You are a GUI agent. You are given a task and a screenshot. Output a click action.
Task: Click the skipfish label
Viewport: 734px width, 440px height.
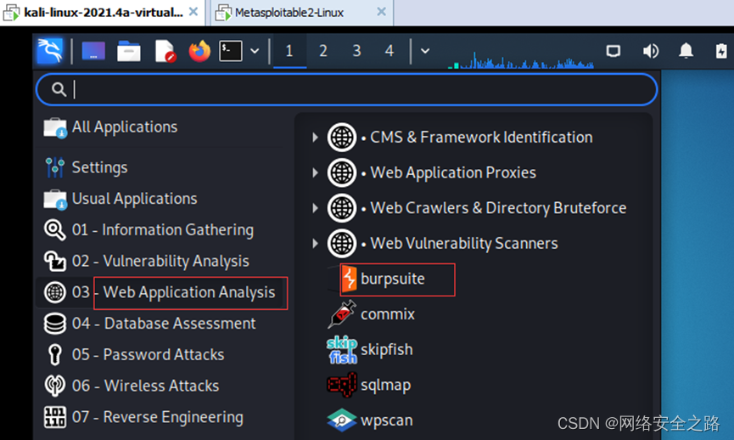387,350
